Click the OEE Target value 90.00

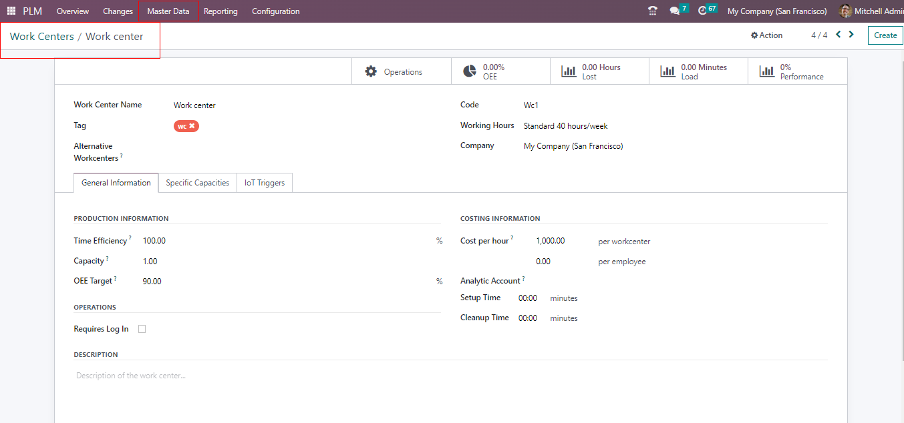click(152, 282)
